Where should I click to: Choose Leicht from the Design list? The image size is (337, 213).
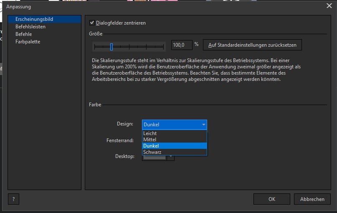(x=174, y=133)
